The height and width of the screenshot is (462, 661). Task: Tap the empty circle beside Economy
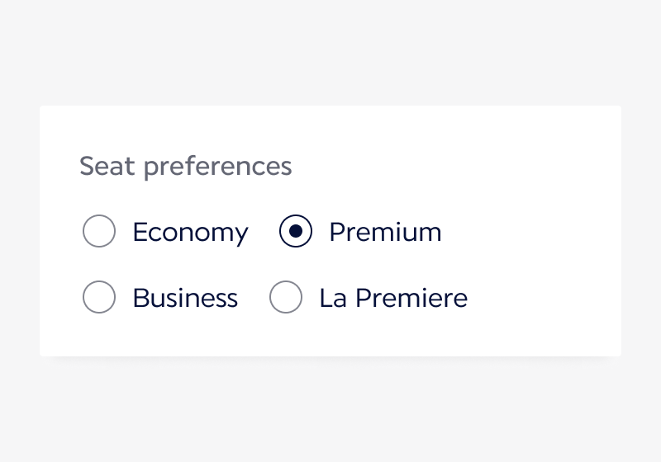pyautogui.click(x=99, y=232)
